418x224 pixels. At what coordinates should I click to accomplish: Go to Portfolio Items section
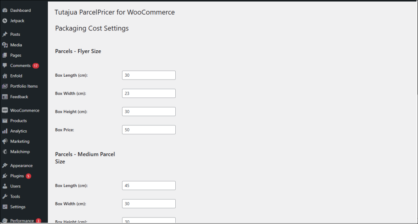24,86
